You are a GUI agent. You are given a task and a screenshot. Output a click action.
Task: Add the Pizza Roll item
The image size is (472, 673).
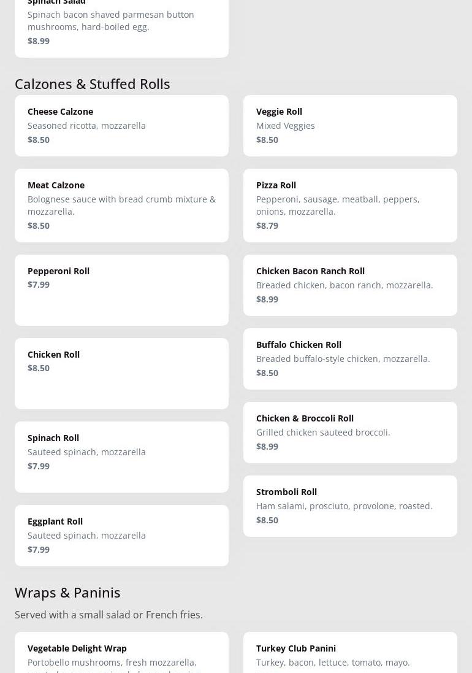pyautogui.click(x=350, y=205)
